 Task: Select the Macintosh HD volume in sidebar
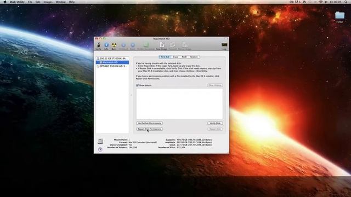click(x=112, y=62)
